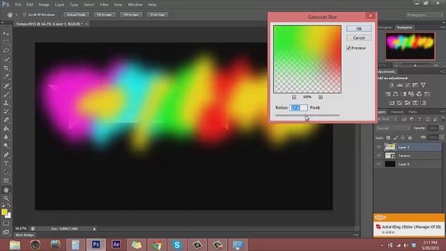Open the Photography workspace dropdown
The width and height of the screenshot is (446, 251).
click(x=424, y=15)
